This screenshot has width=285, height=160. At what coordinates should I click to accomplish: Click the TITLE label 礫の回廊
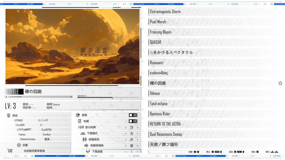tap(33, 92)
